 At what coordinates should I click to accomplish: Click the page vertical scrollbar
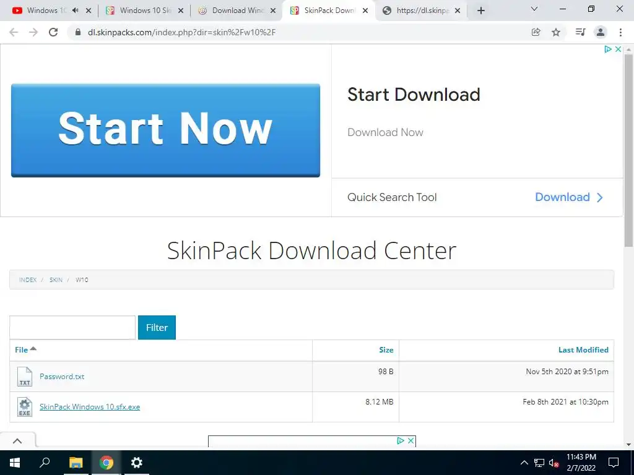629,150
